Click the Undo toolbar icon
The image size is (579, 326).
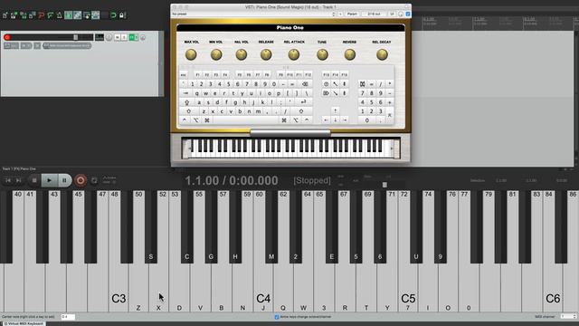(41, 15)
